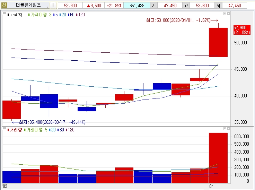Select the 3-day moving average legend
Screen dimensions: 255x190
click(x=51, y=15)
